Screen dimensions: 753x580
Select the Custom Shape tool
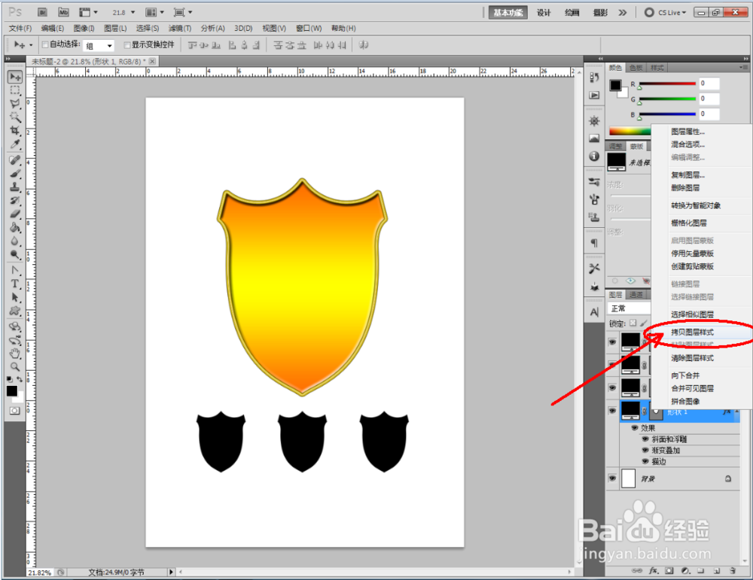click(15, 311)
